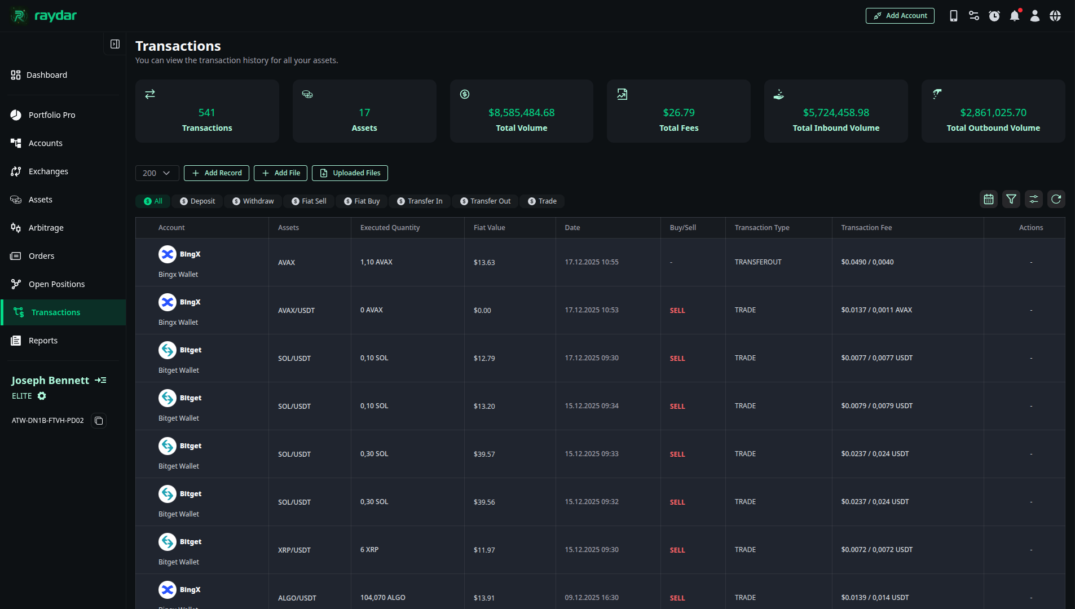This screenshot has height=609, width=1075.
Task: Click the mobile device icon in header
Action: coord(954,15)
